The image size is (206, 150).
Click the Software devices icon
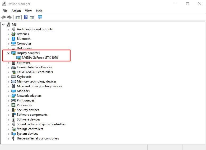[x=13, y=119]
